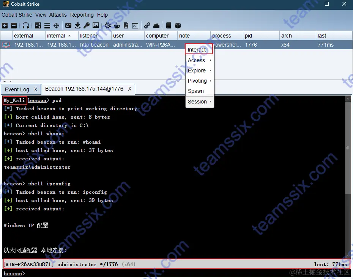Close the Event Log tab
Viewport: 353px width, 279px height.
tap(36, 89)
